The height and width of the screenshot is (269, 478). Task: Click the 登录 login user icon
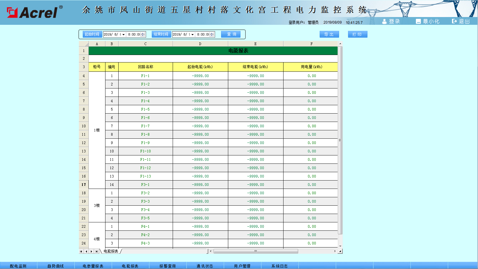tap(384, 22)
